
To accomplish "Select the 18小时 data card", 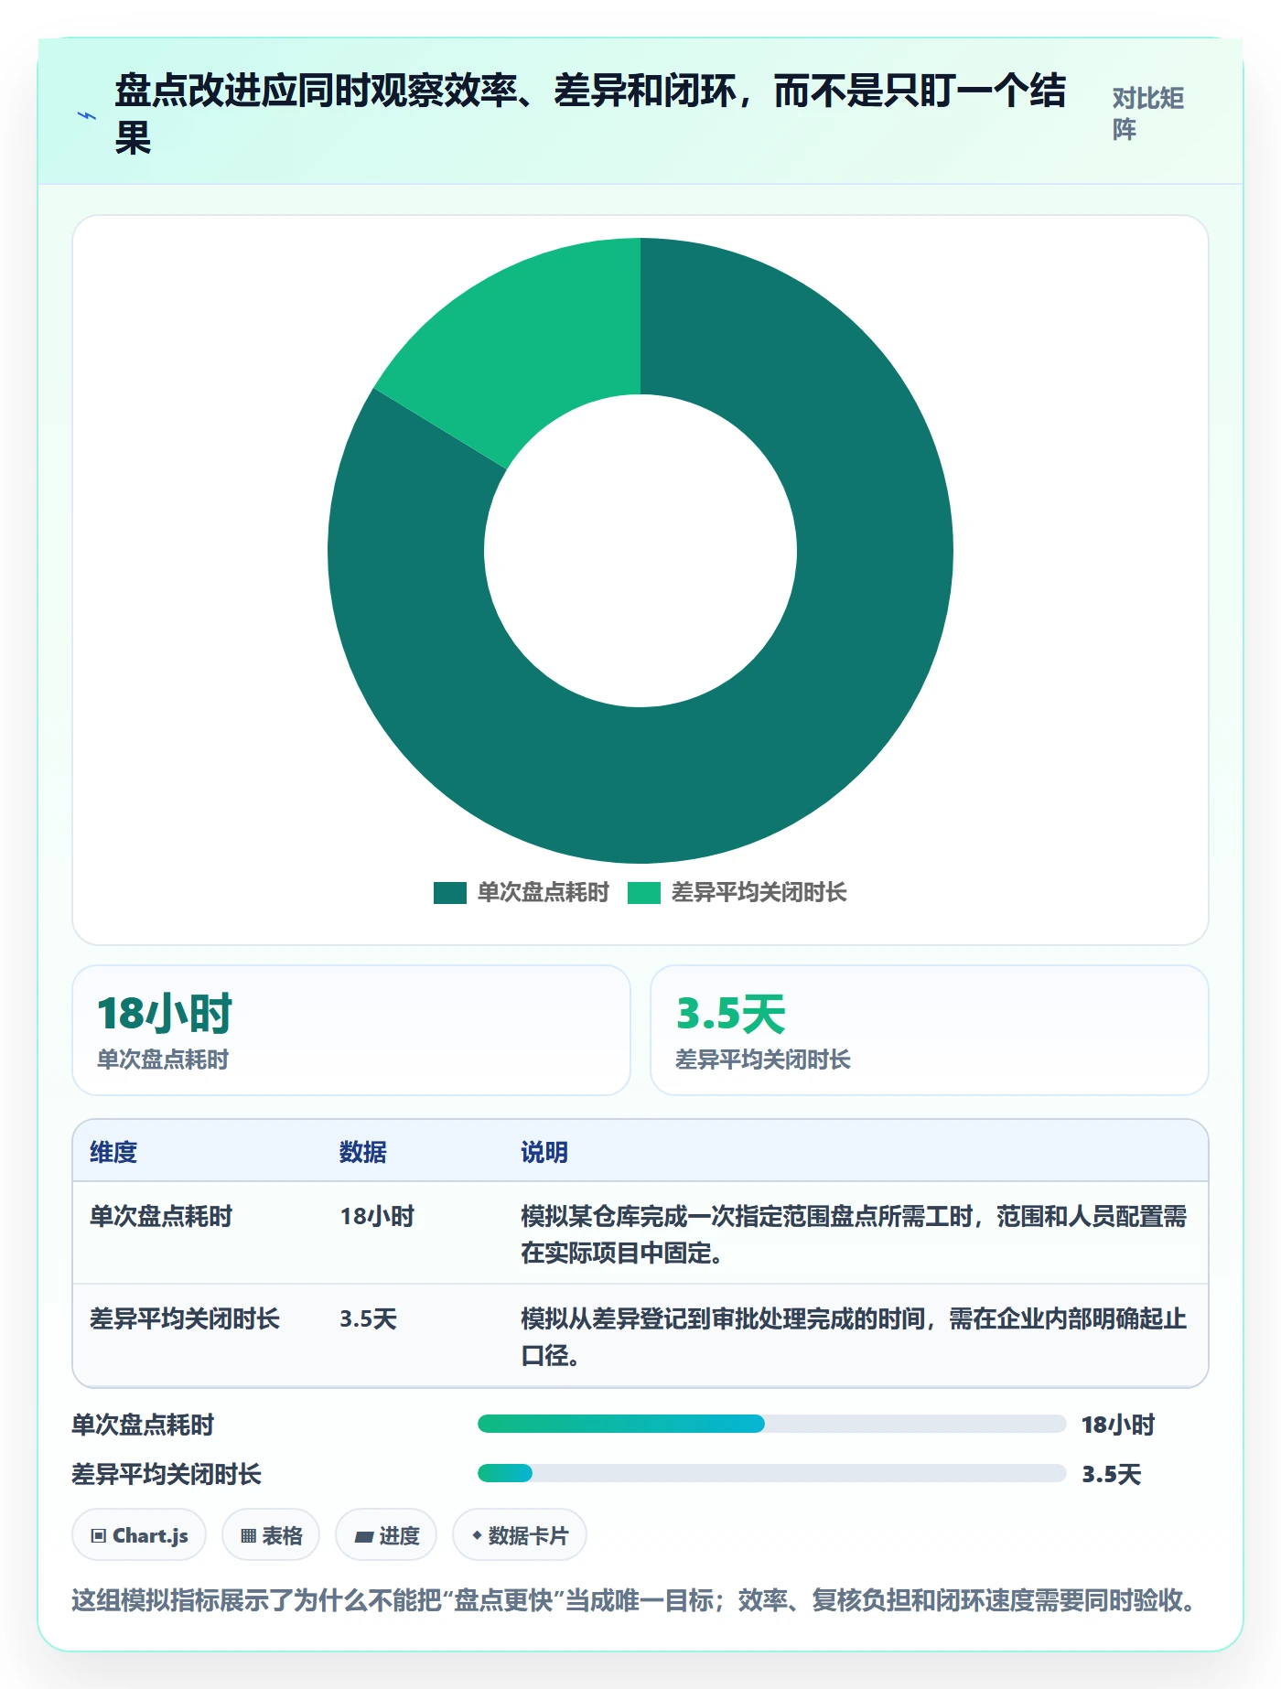I will [x=351, y=1030].
